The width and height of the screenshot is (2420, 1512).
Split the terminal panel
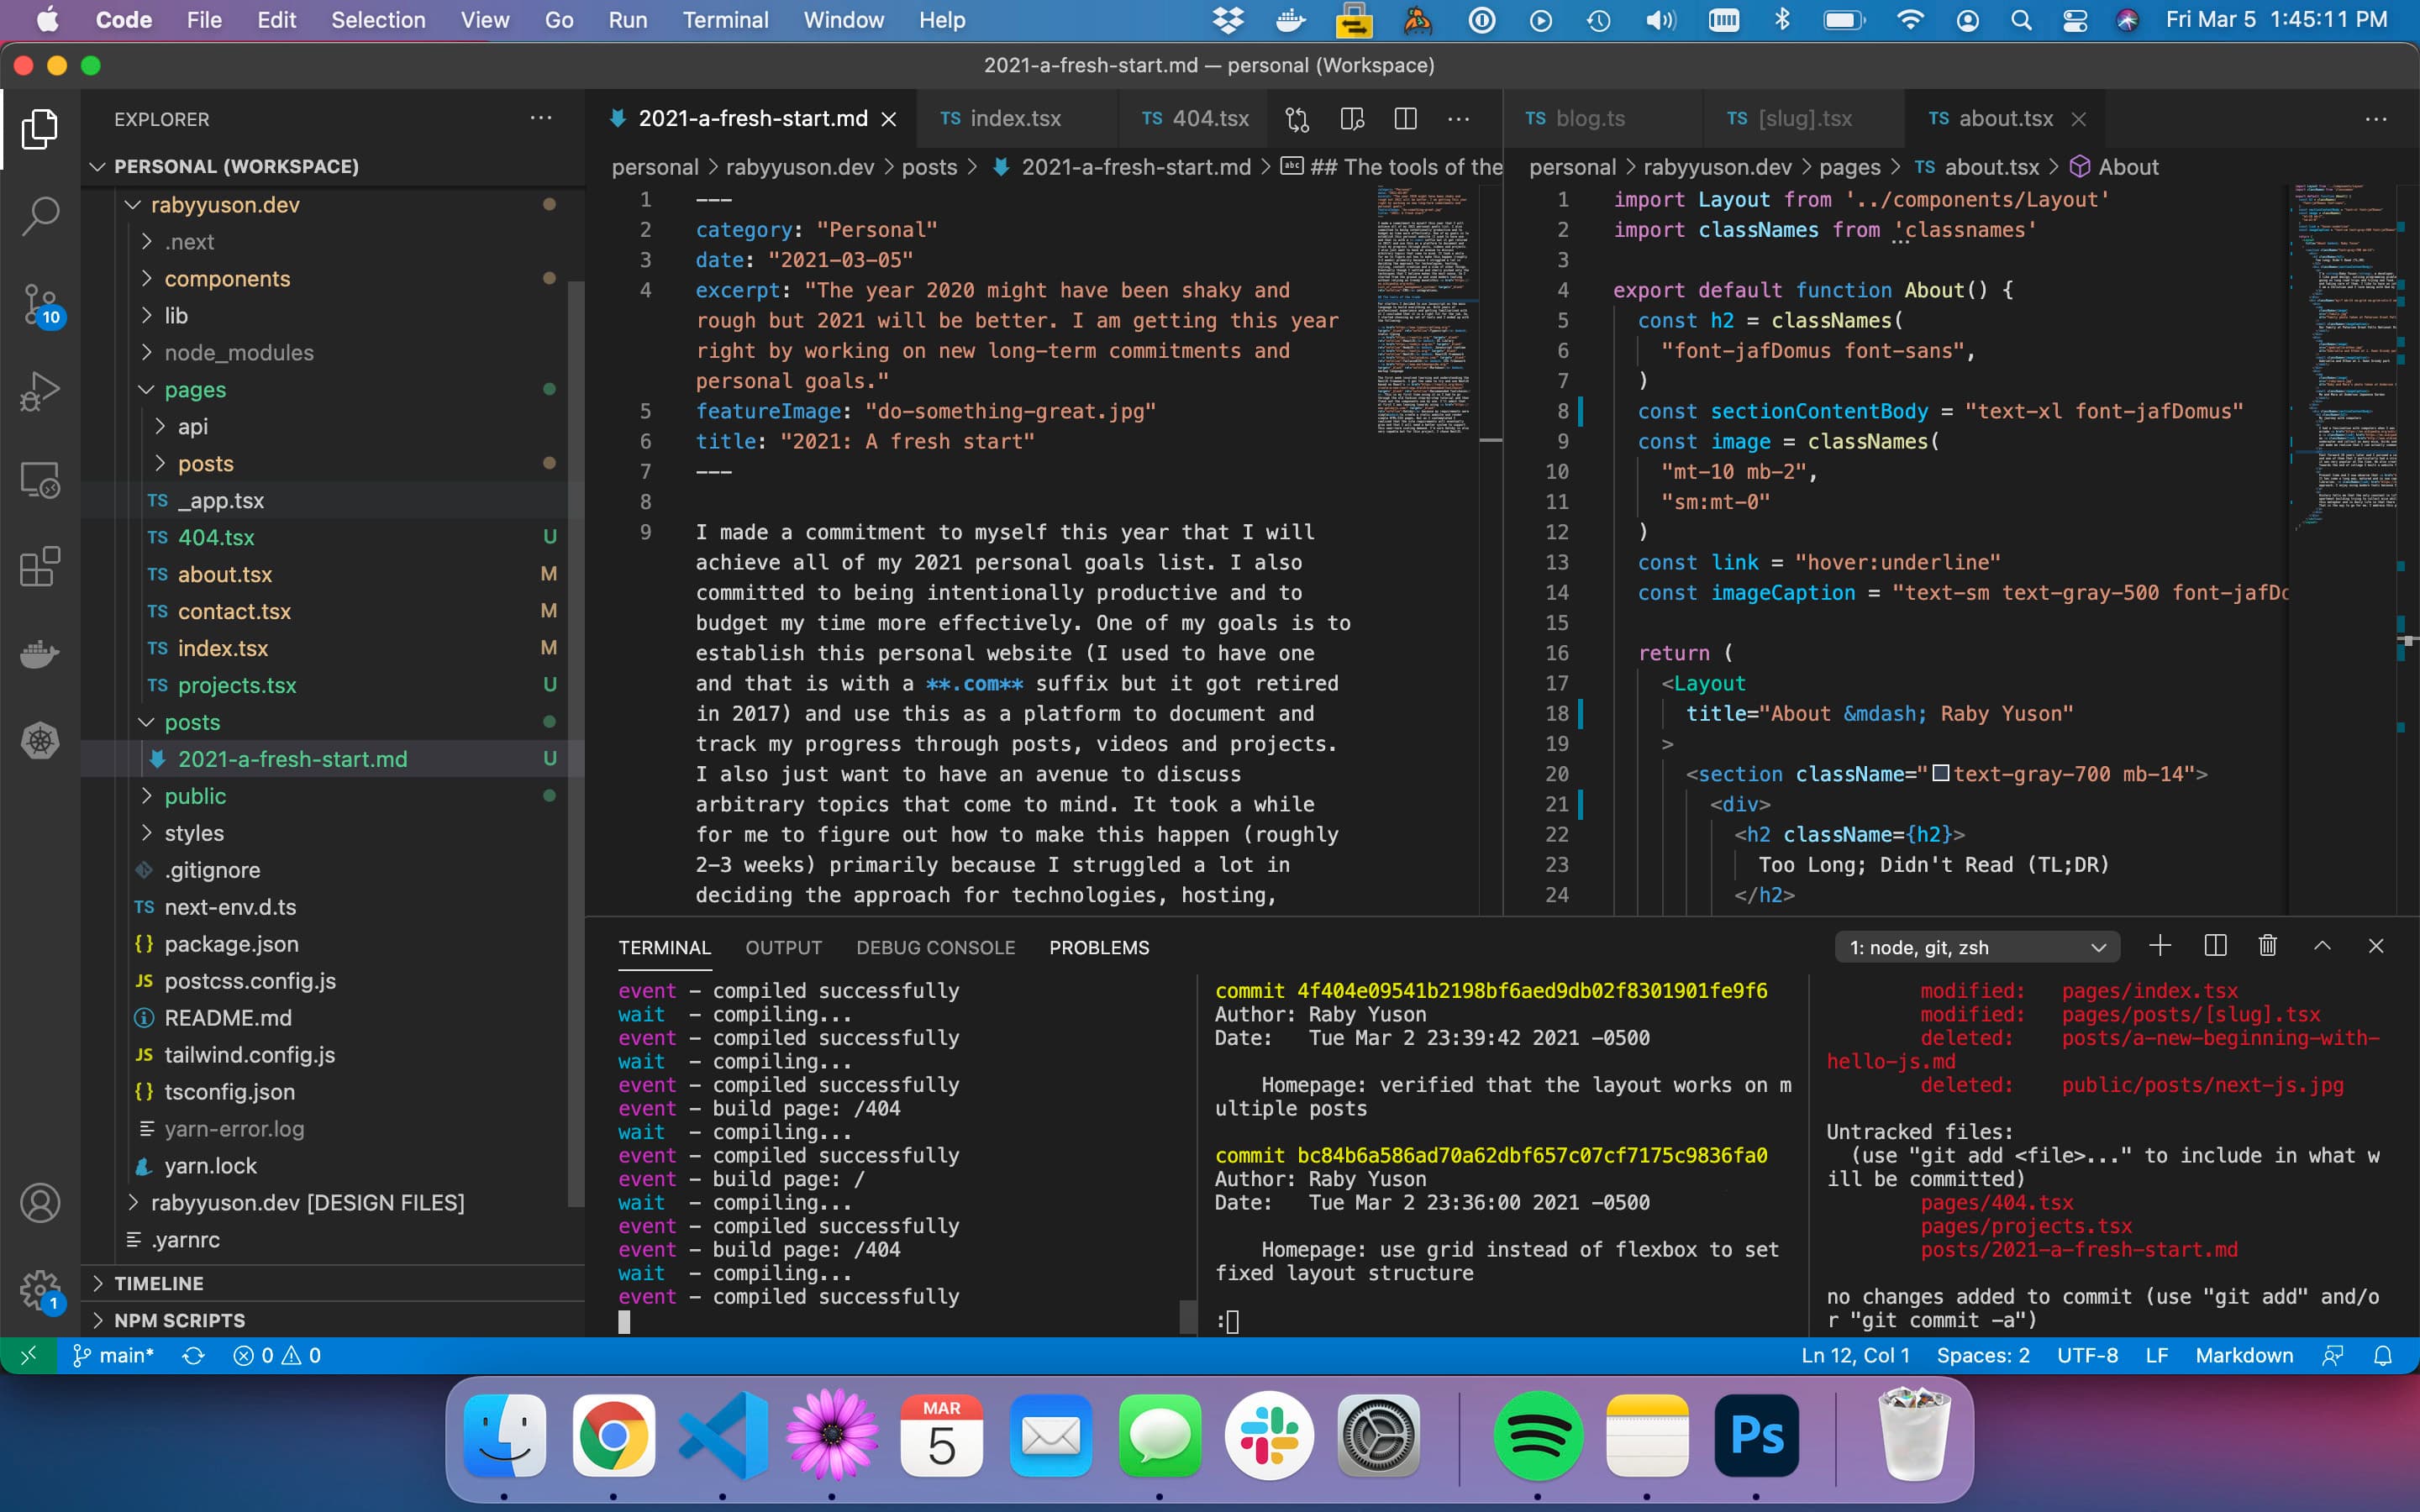point(2215,946)
